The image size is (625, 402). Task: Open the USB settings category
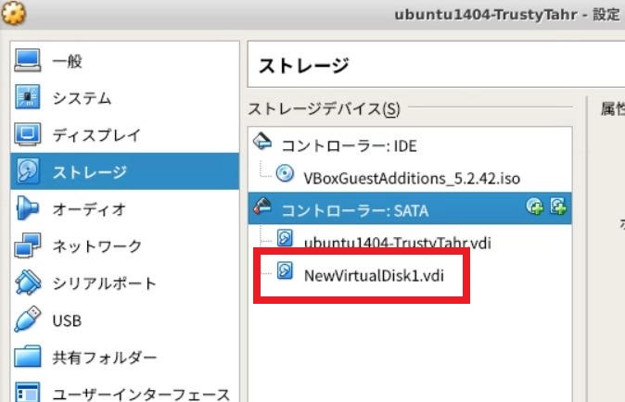[x=125, y=320]
